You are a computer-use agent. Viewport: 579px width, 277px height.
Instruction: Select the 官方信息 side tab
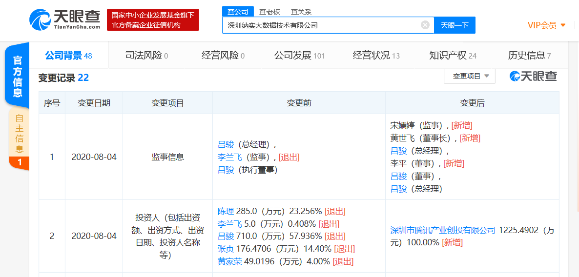18,77
